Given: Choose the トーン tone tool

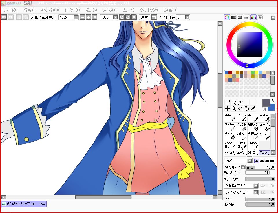Looking at the screenshot, I should [265, 136].
